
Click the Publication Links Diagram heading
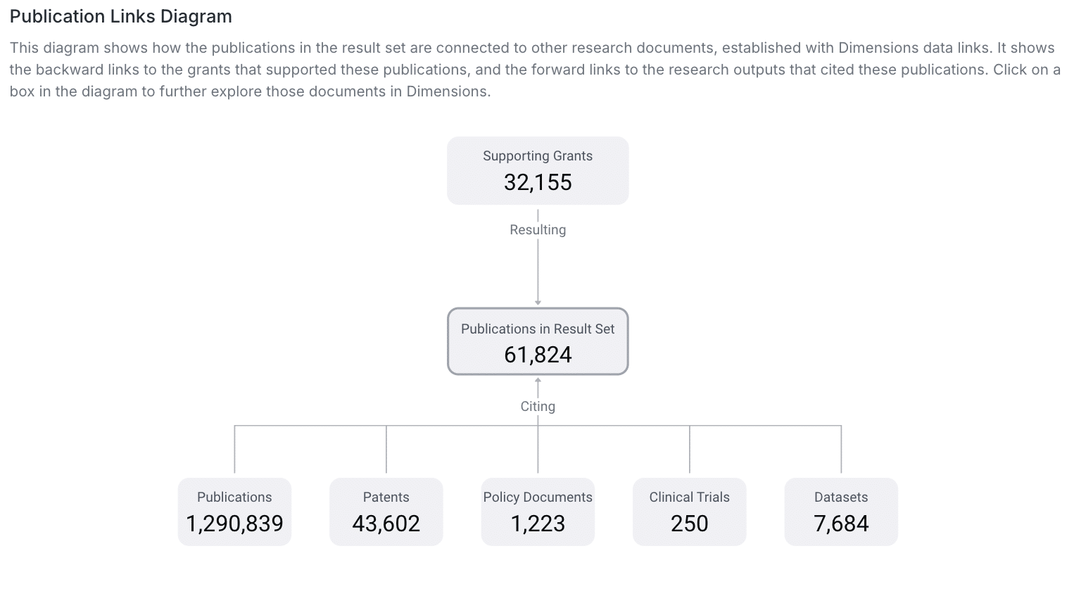tap(121, 16)
